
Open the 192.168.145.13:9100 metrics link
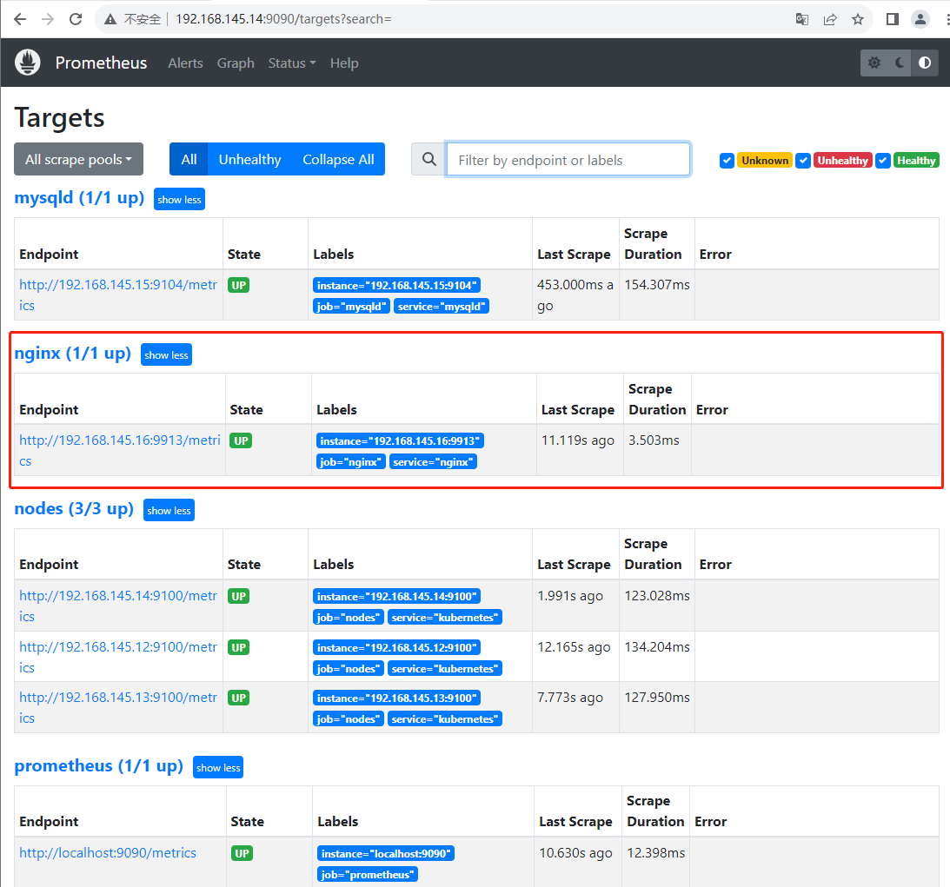117,707
